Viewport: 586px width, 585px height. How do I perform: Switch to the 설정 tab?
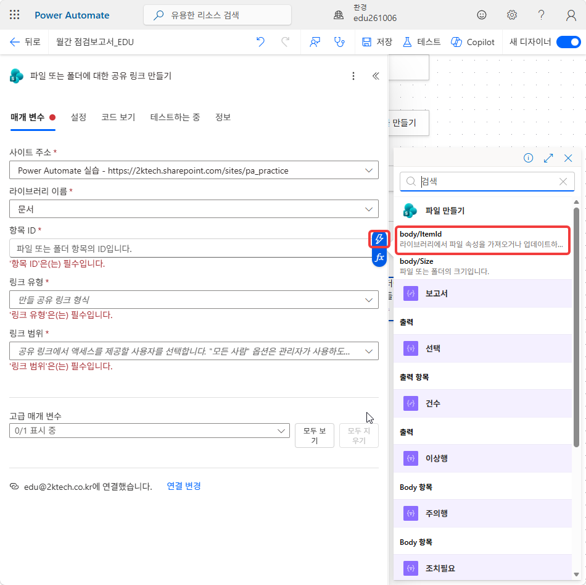pos(78,117)
